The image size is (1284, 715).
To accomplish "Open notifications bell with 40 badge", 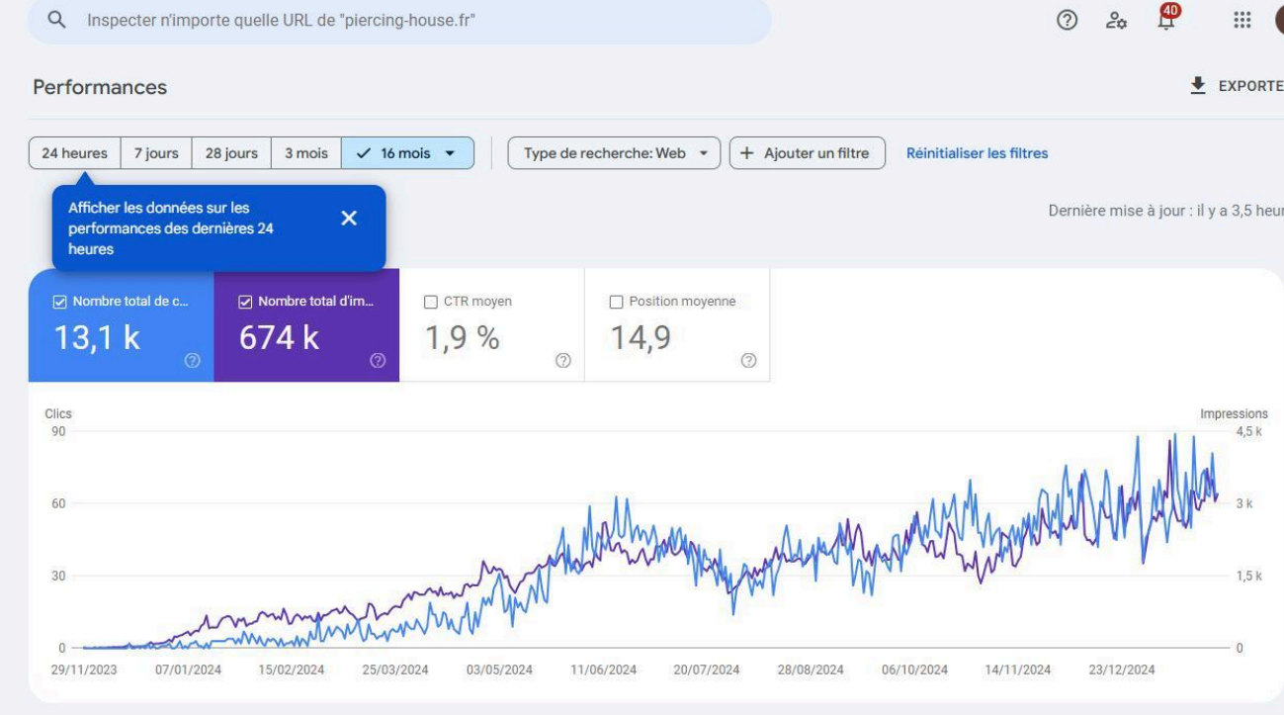I will [x=1166, y=17].
